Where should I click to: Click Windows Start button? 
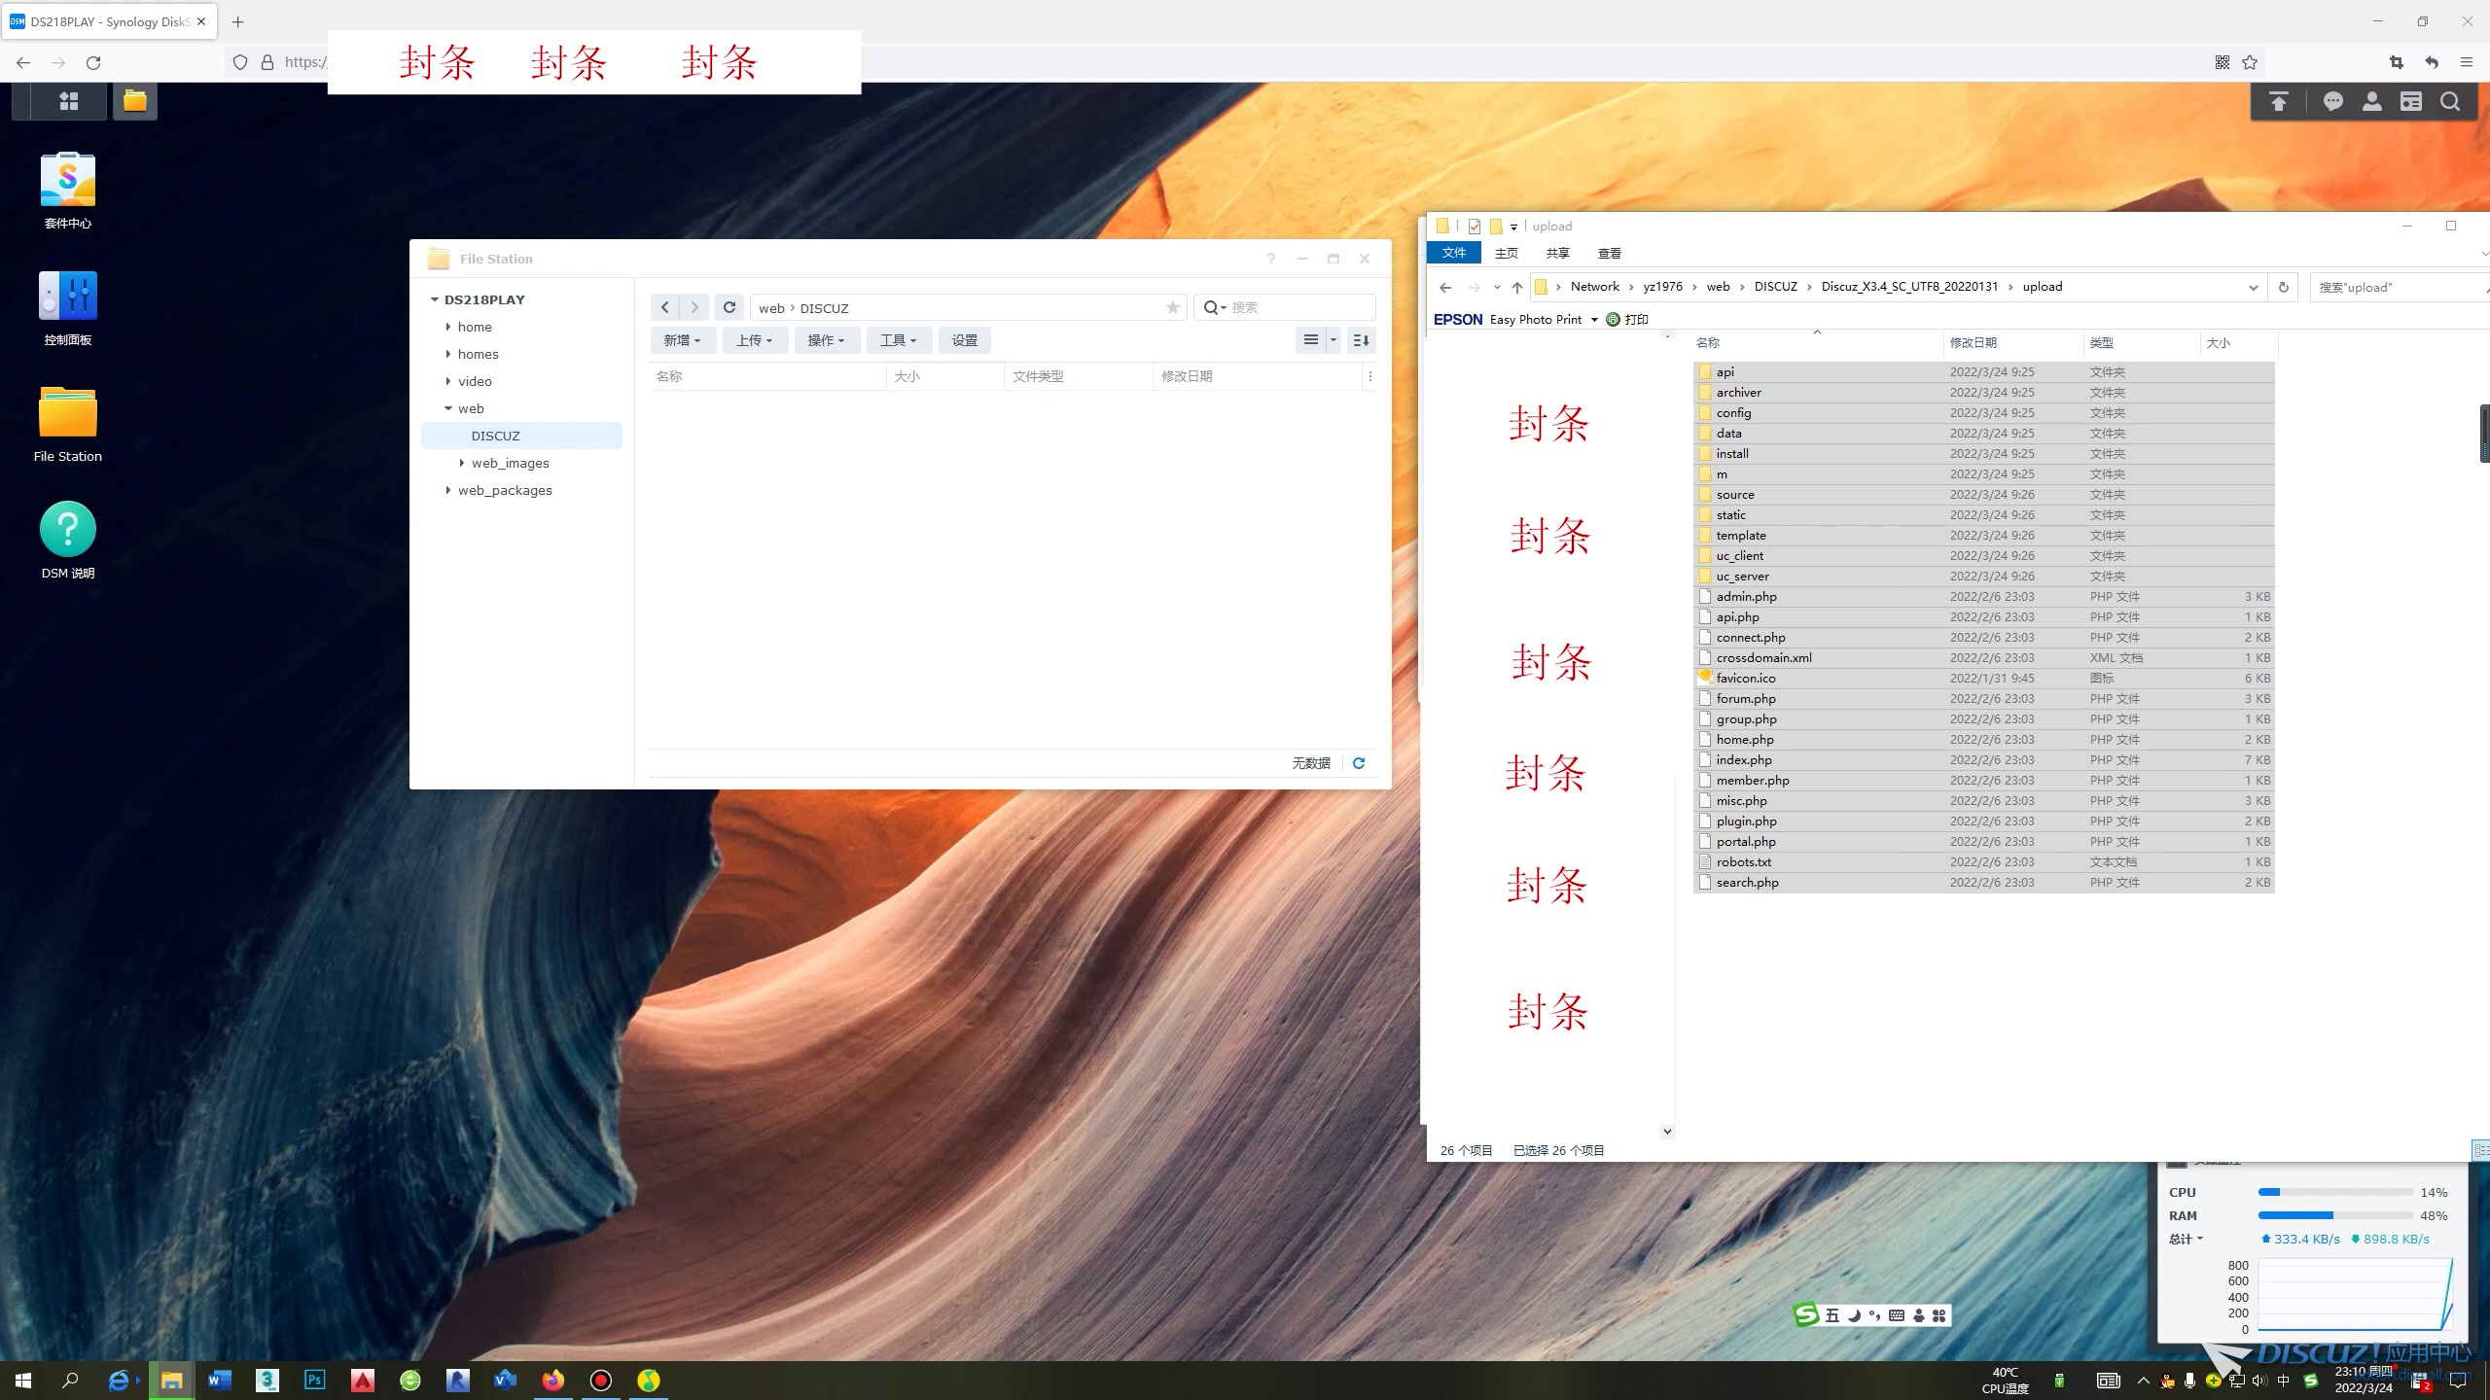(23, 1381)
